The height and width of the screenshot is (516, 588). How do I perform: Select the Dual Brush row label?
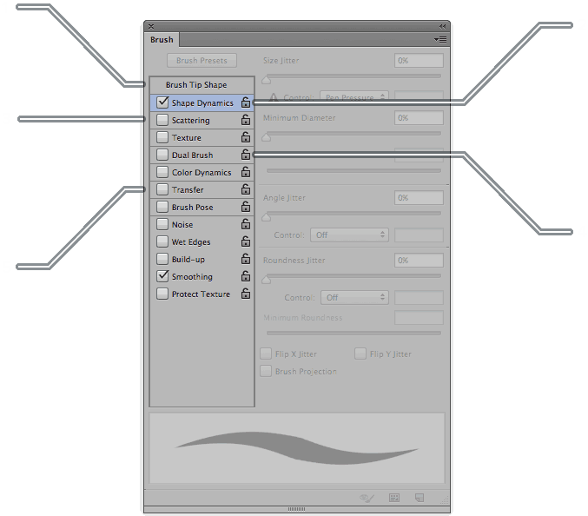(192, 155)
